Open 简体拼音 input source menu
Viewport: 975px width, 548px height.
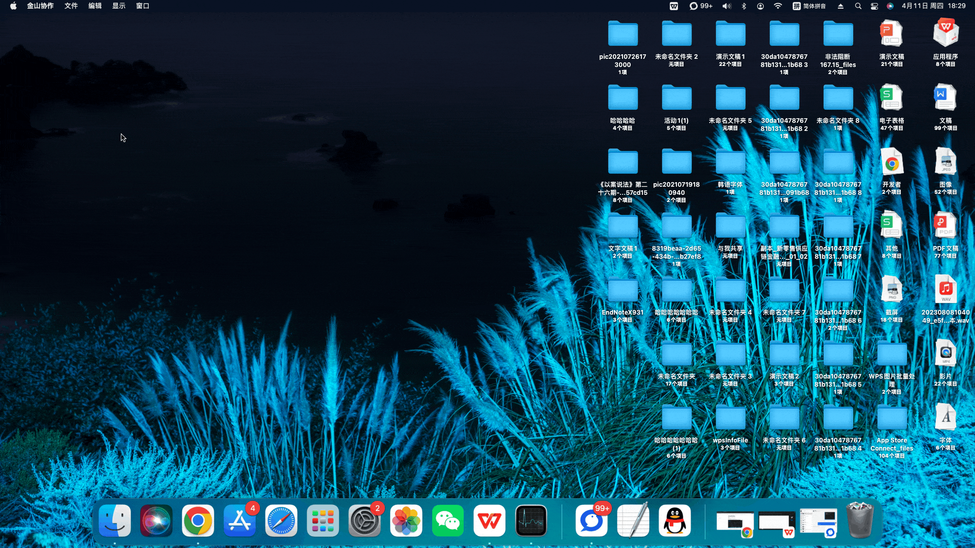click(x=809, y=6)
